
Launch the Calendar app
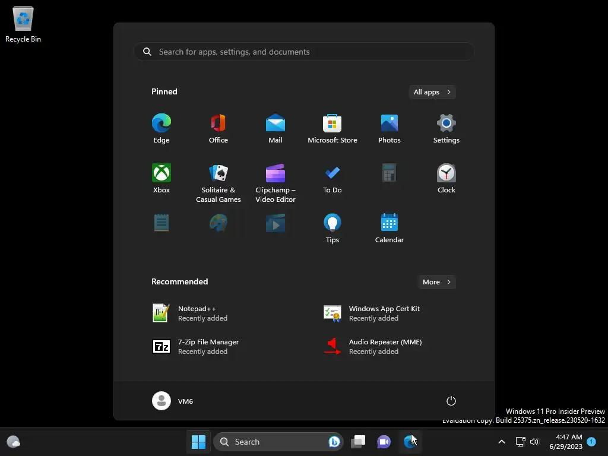[389, 229]
